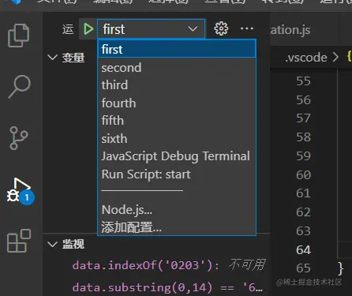The width and height of the screenshot is (352, 296).
Task: Click line number 62 in gutter
Action: [303, 212]
